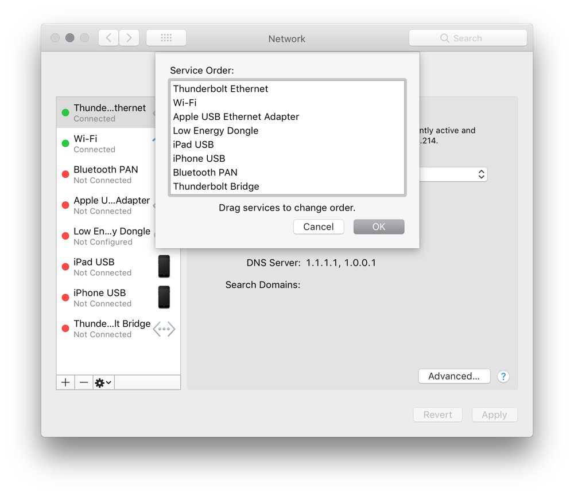Click the iPhone USB device icon
This screenshot has height=496, width=574.
164,297
